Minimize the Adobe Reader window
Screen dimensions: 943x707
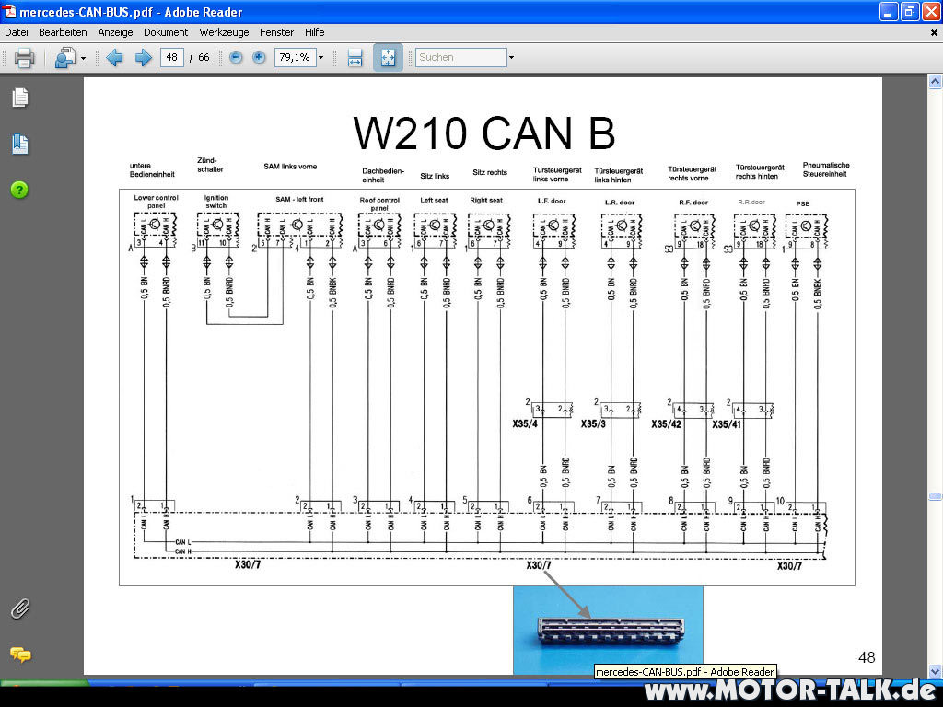tap(889, 11)
